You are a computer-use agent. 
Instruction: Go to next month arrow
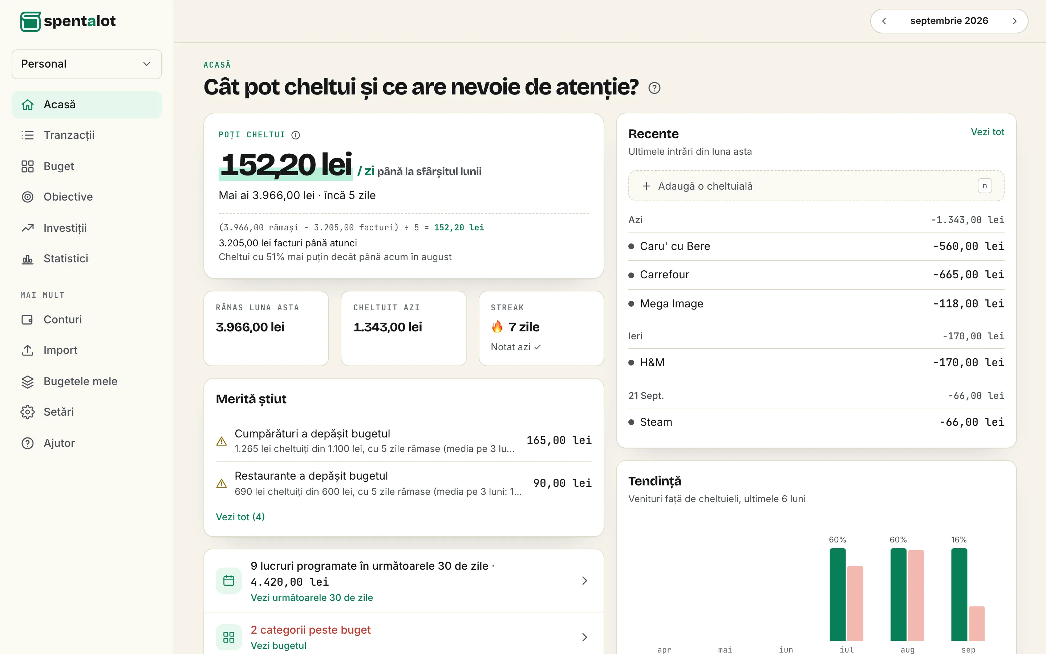1014,21
